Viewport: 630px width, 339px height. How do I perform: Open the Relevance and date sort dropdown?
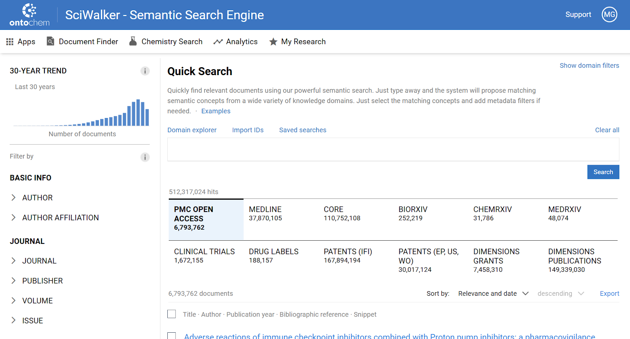click(x=493, y=293)
